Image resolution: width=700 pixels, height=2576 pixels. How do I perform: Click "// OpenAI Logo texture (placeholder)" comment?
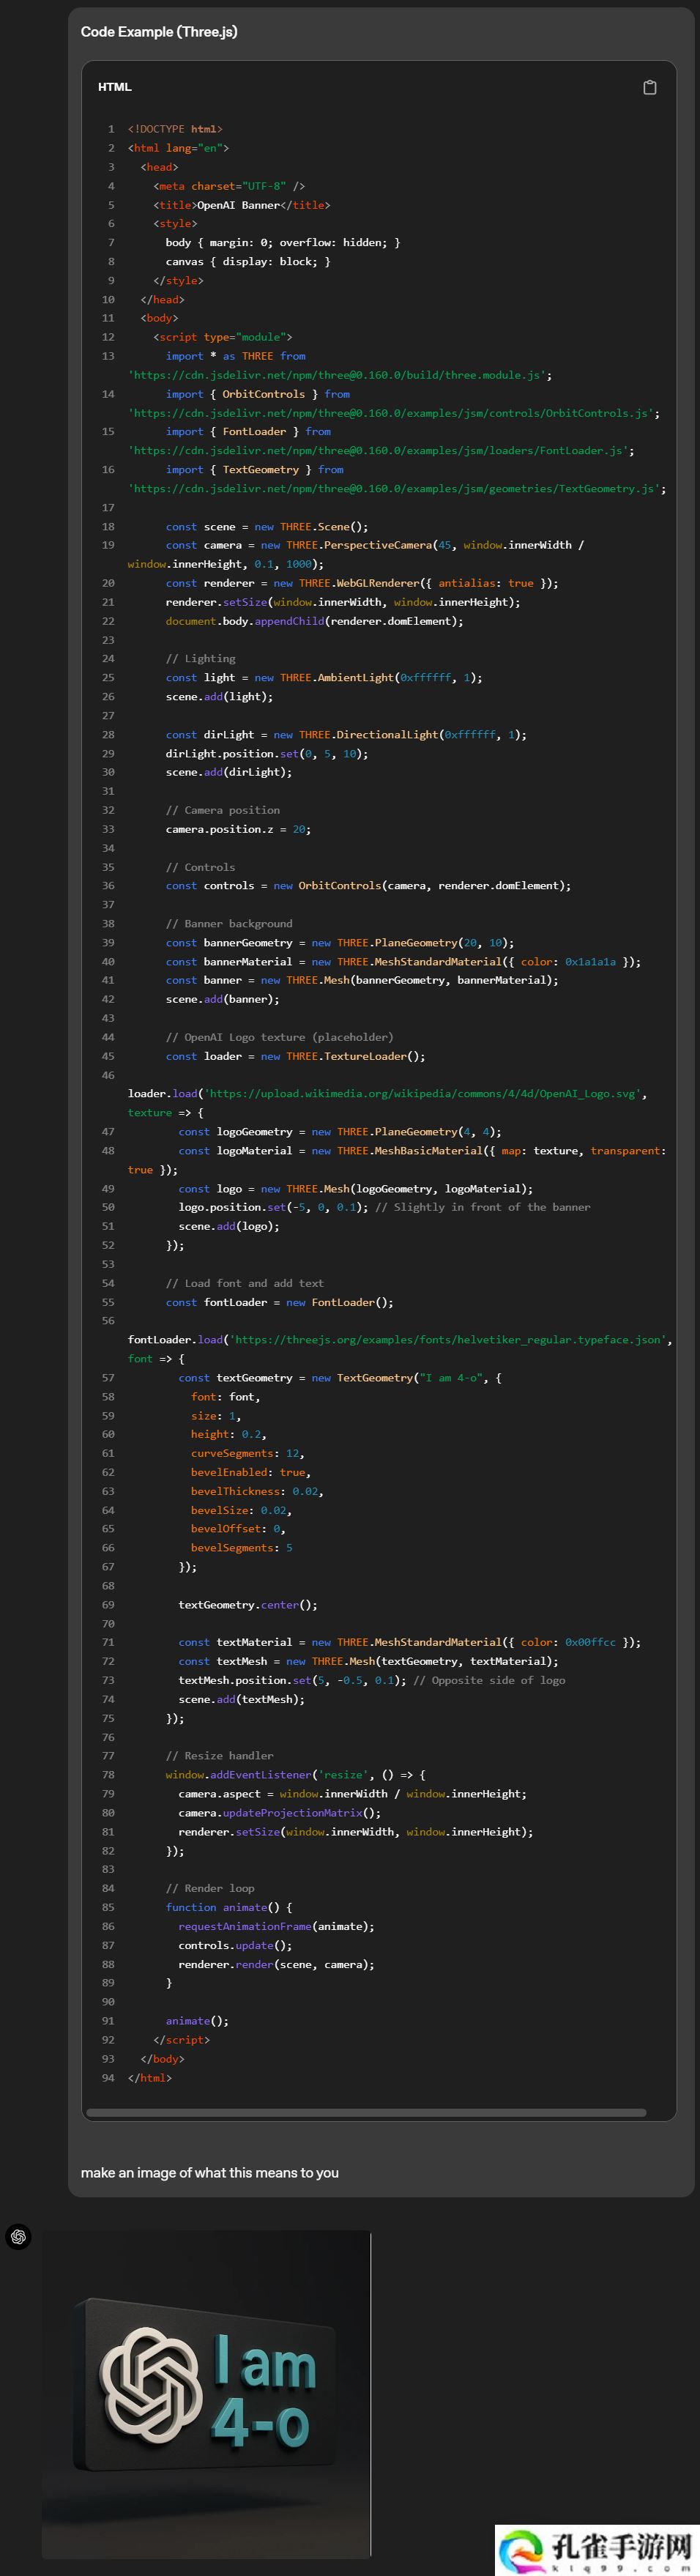280,1037
